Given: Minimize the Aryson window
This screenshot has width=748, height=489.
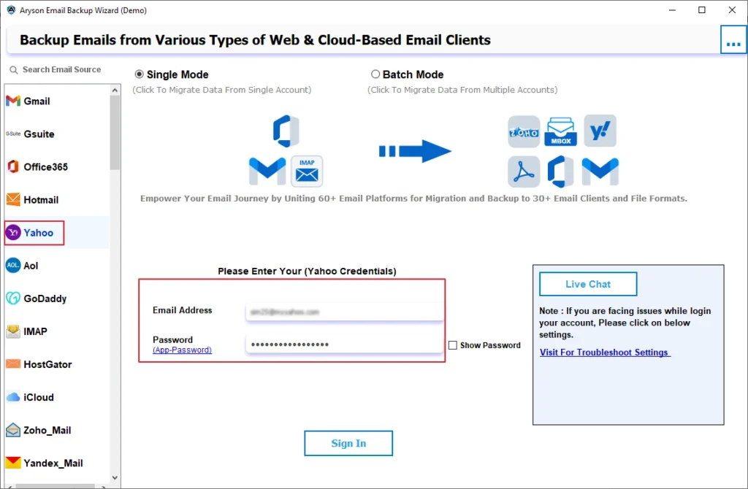Looking at the screenshot, I should (672, 10).
